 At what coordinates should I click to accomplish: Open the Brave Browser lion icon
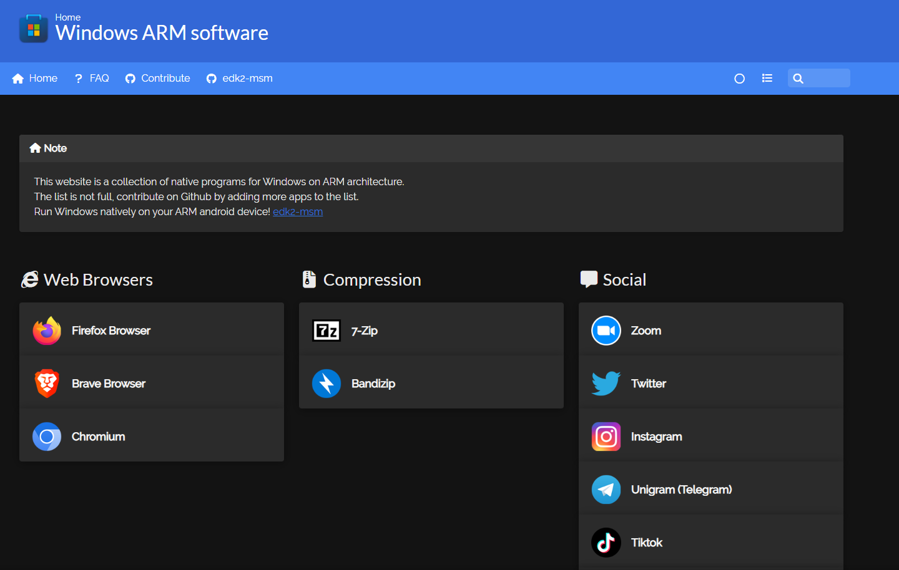tap(47, 384)
